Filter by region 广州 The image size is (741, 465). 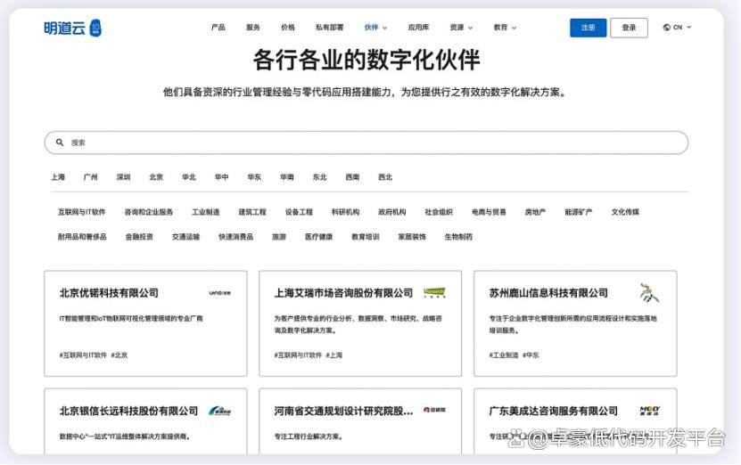click(x=91, y=177)
